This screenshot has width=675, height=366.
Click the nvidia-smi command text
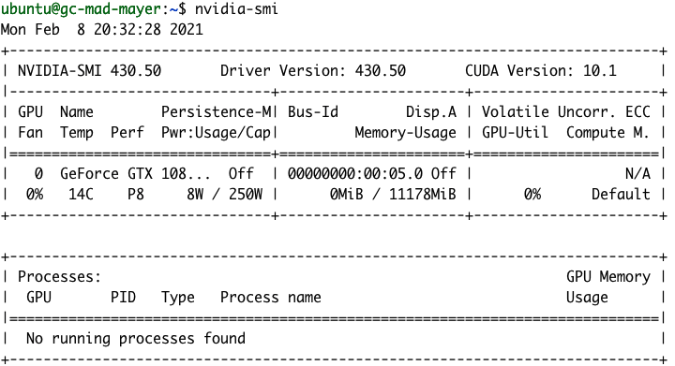236,8
